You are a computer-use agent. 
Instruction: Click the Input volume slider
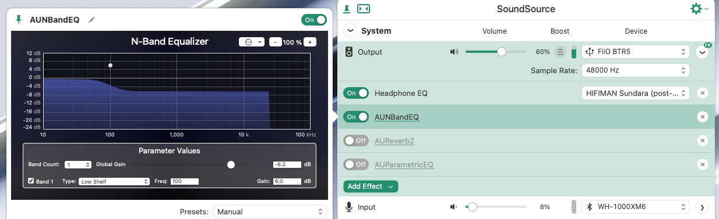click(496, 207)
